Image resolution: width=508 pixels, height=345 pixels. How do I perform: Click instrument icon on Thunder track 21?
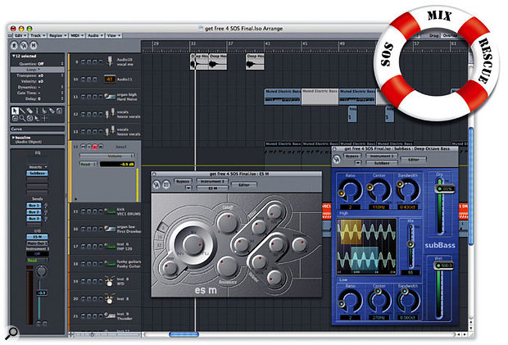tap(110, 315)
